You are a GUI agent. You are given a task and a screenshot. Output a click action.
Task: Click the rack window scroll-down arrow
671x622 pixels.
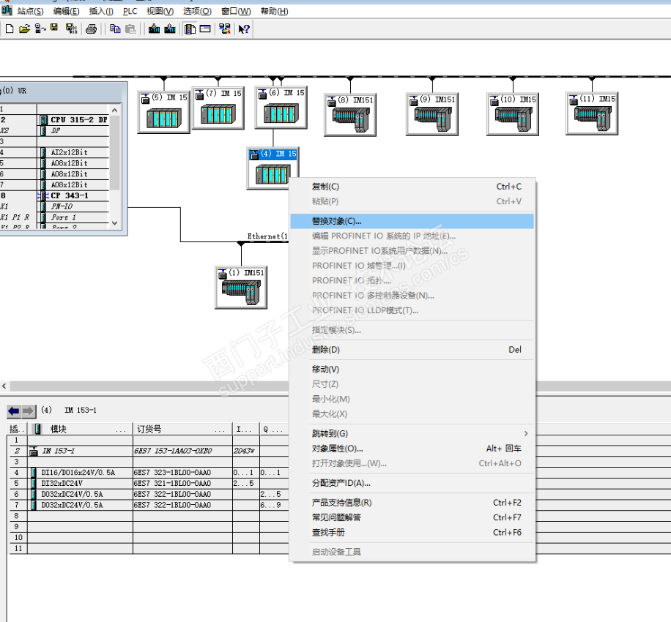(x=114, y=222)
